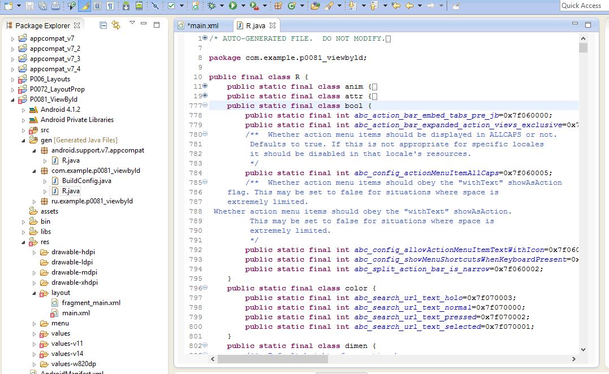Open the Android Virtual Device Manager icon
Screen dimensions: 609x374
139,6
